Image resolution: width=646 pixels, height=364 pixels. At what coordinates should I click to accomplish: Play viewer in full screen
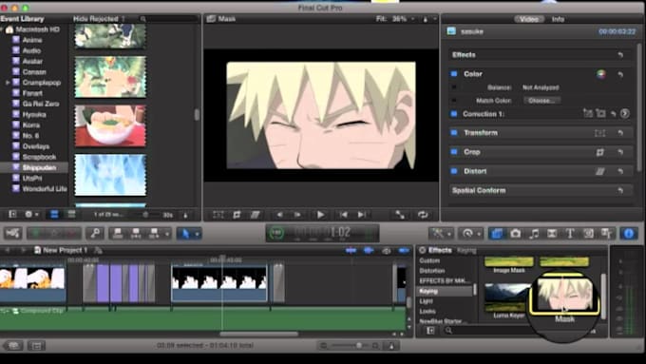[400, 215]
